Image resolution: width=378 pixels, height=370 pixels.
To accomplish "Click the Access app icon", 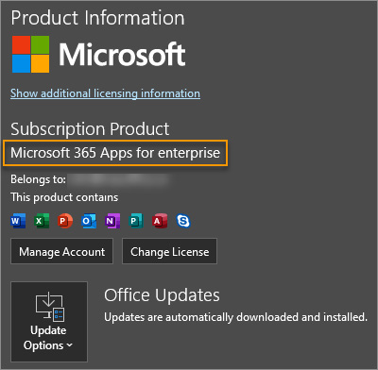I will click(160, 221).
